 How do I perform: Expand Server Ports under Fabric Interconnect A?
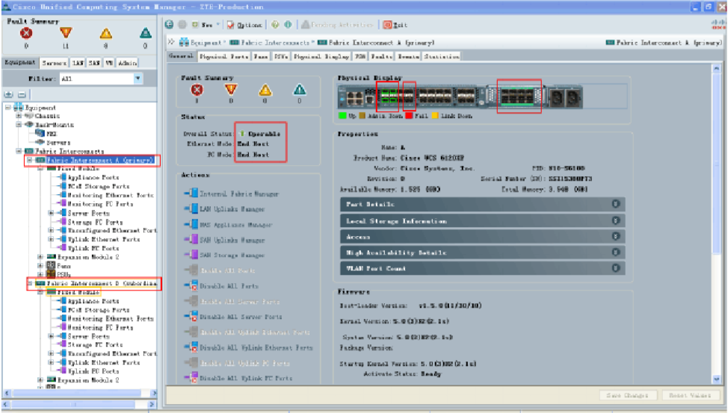pyautogui.click(x=51, y=213)
